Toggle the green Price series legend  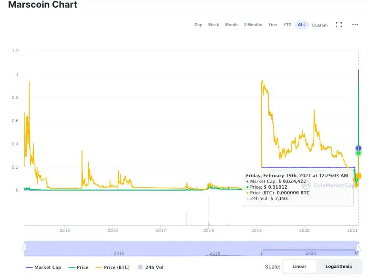pyautogui.click(x=79, y=268)
